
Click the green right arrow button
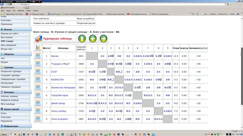tap(103, 39)
